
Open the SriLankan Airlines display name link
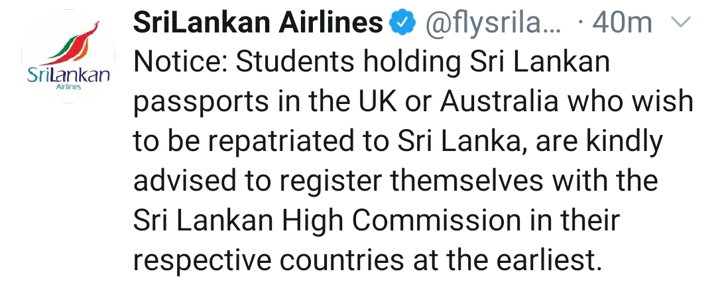[x=258, y=23]
